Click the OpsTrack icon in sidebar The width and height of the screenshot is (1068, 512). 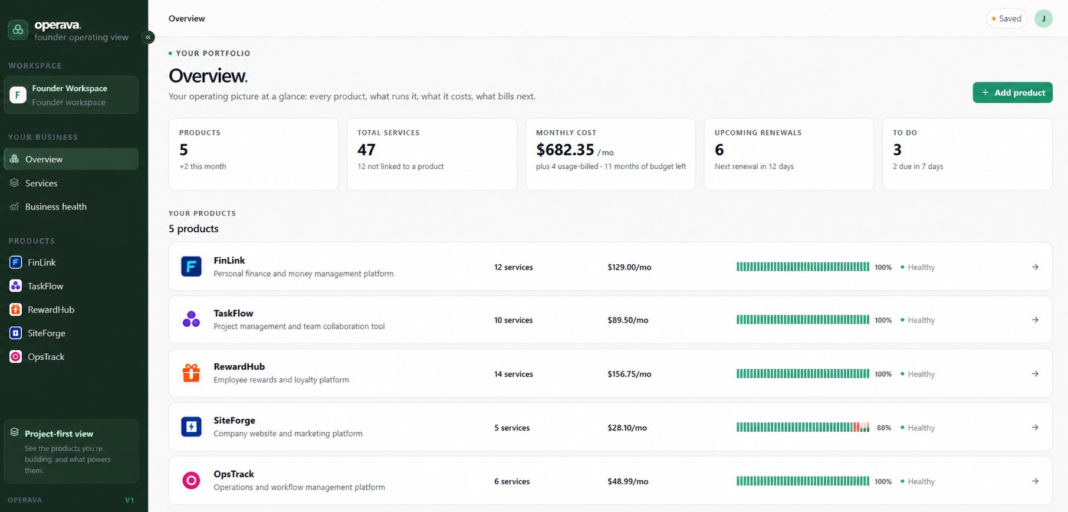tap(16, 357)
